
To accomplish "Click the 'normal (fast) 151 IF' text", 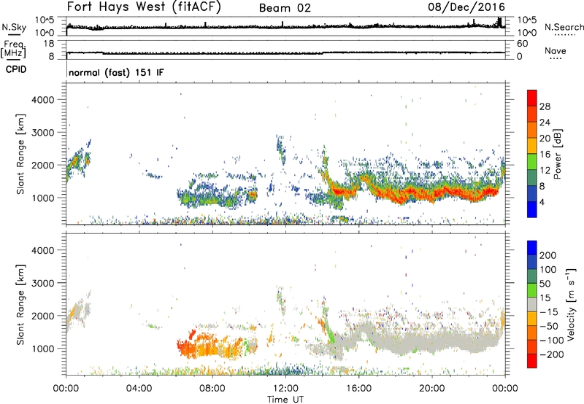I will [x=116, y=72].
